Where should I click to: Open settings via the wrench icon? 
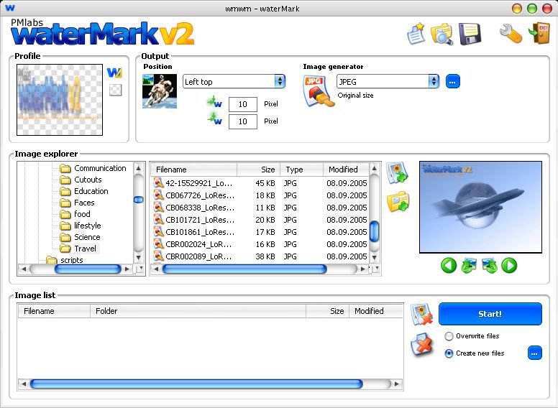click(510, 34)
